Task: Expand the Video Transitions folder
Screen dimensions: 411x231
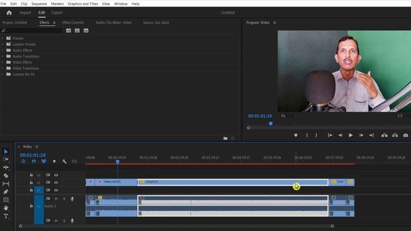Action: (3, 69)
